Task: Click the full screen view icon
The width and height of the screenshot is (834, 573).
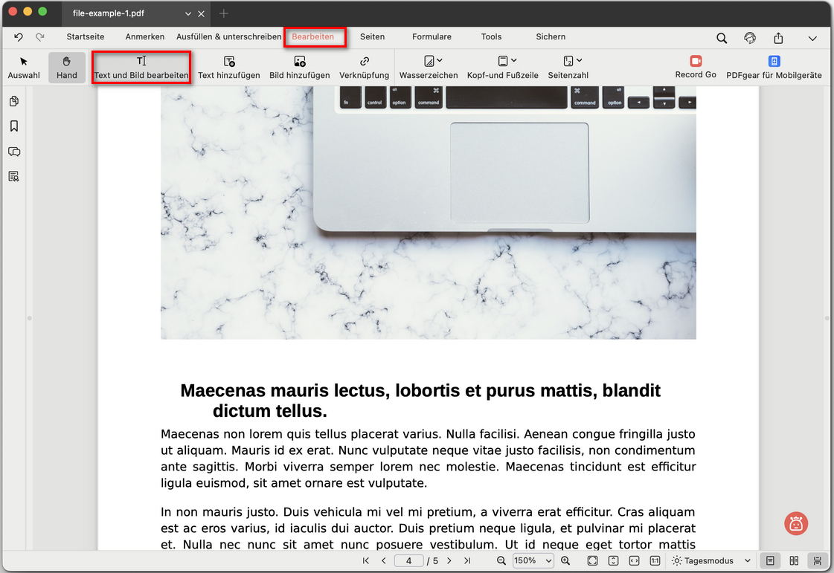Action: click(x=592, y=561)
